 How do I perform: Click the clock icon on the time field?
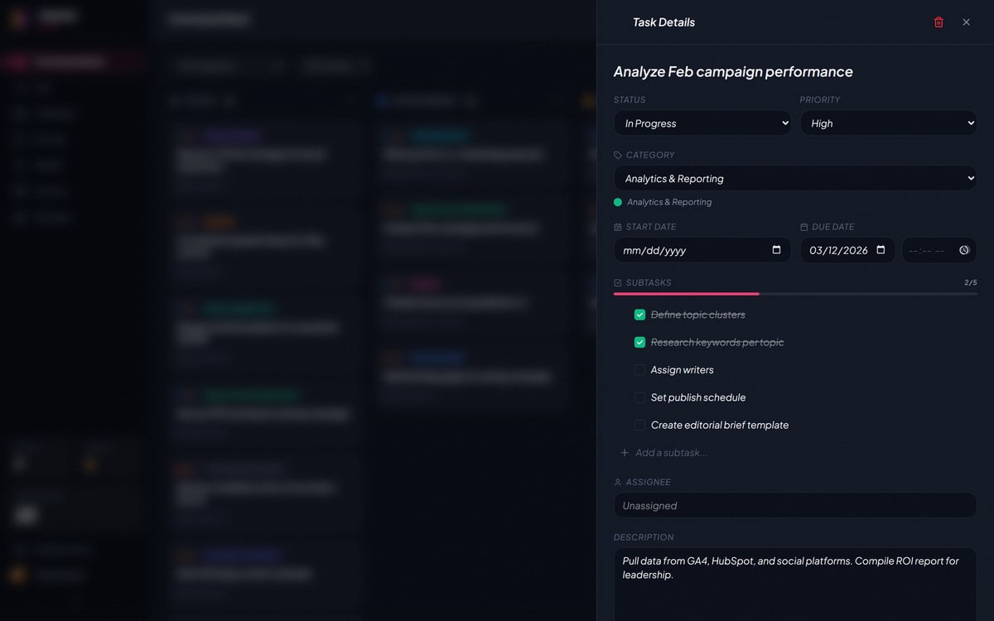(x=963, y=250)
